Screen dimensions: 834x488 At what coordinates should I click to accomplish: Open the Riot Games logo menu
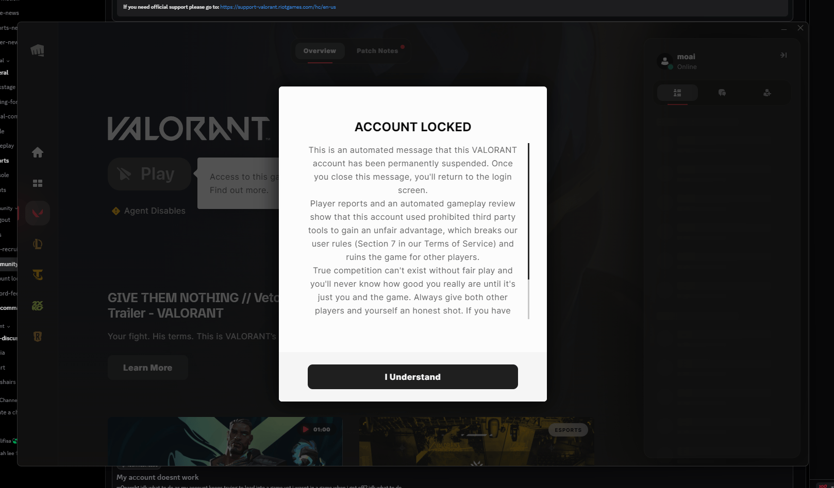click(37, 50)
